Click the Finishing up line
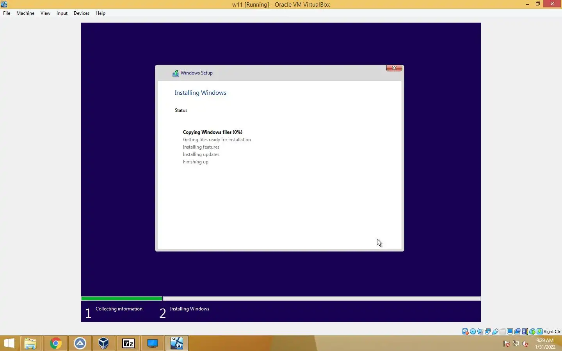This screenshot has height=351, width=562. click(196, 162)
